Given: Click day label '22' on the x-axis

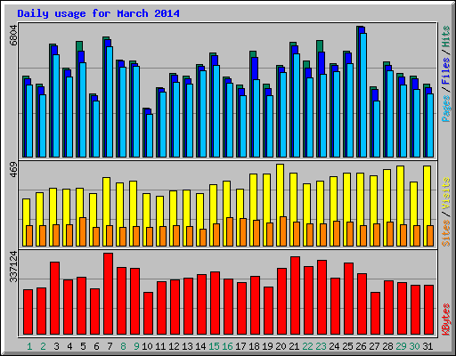Looking at the screenshot, I should click(307, 346).
